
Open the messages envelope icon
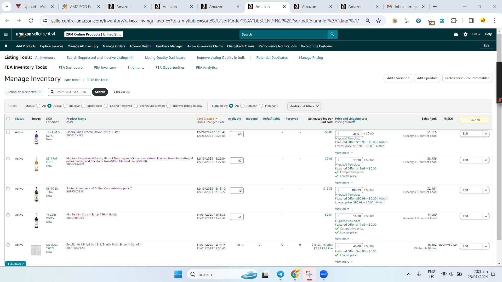tap(456, 34)
